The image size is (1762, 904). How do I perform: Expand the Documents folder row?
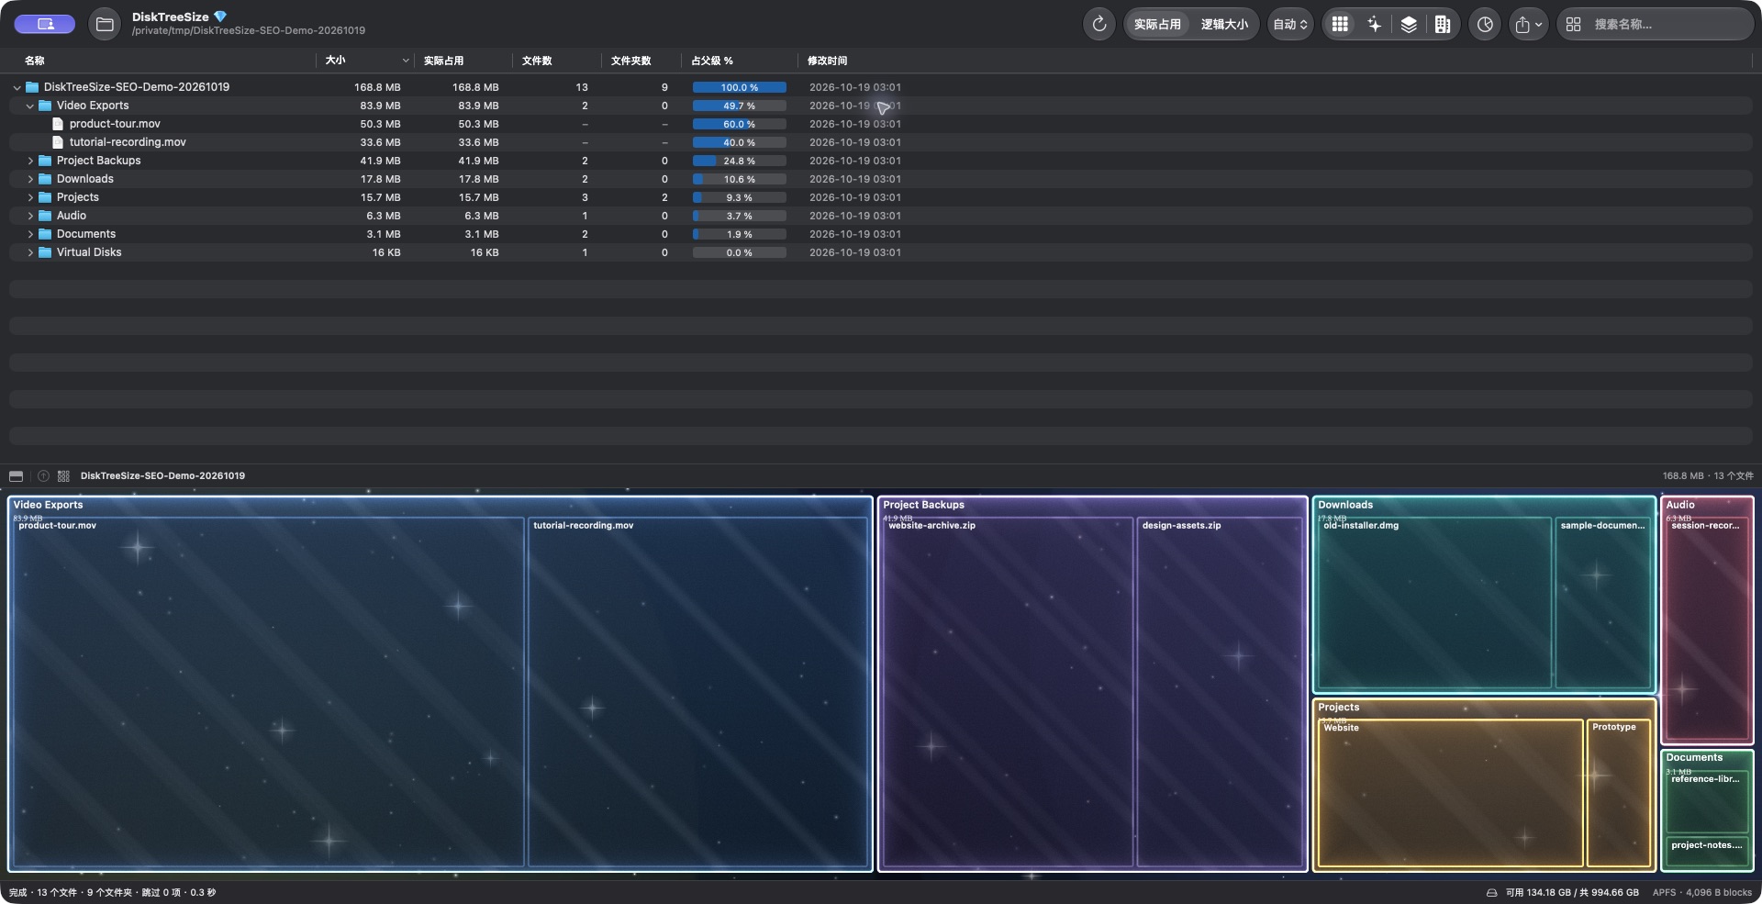29,234
